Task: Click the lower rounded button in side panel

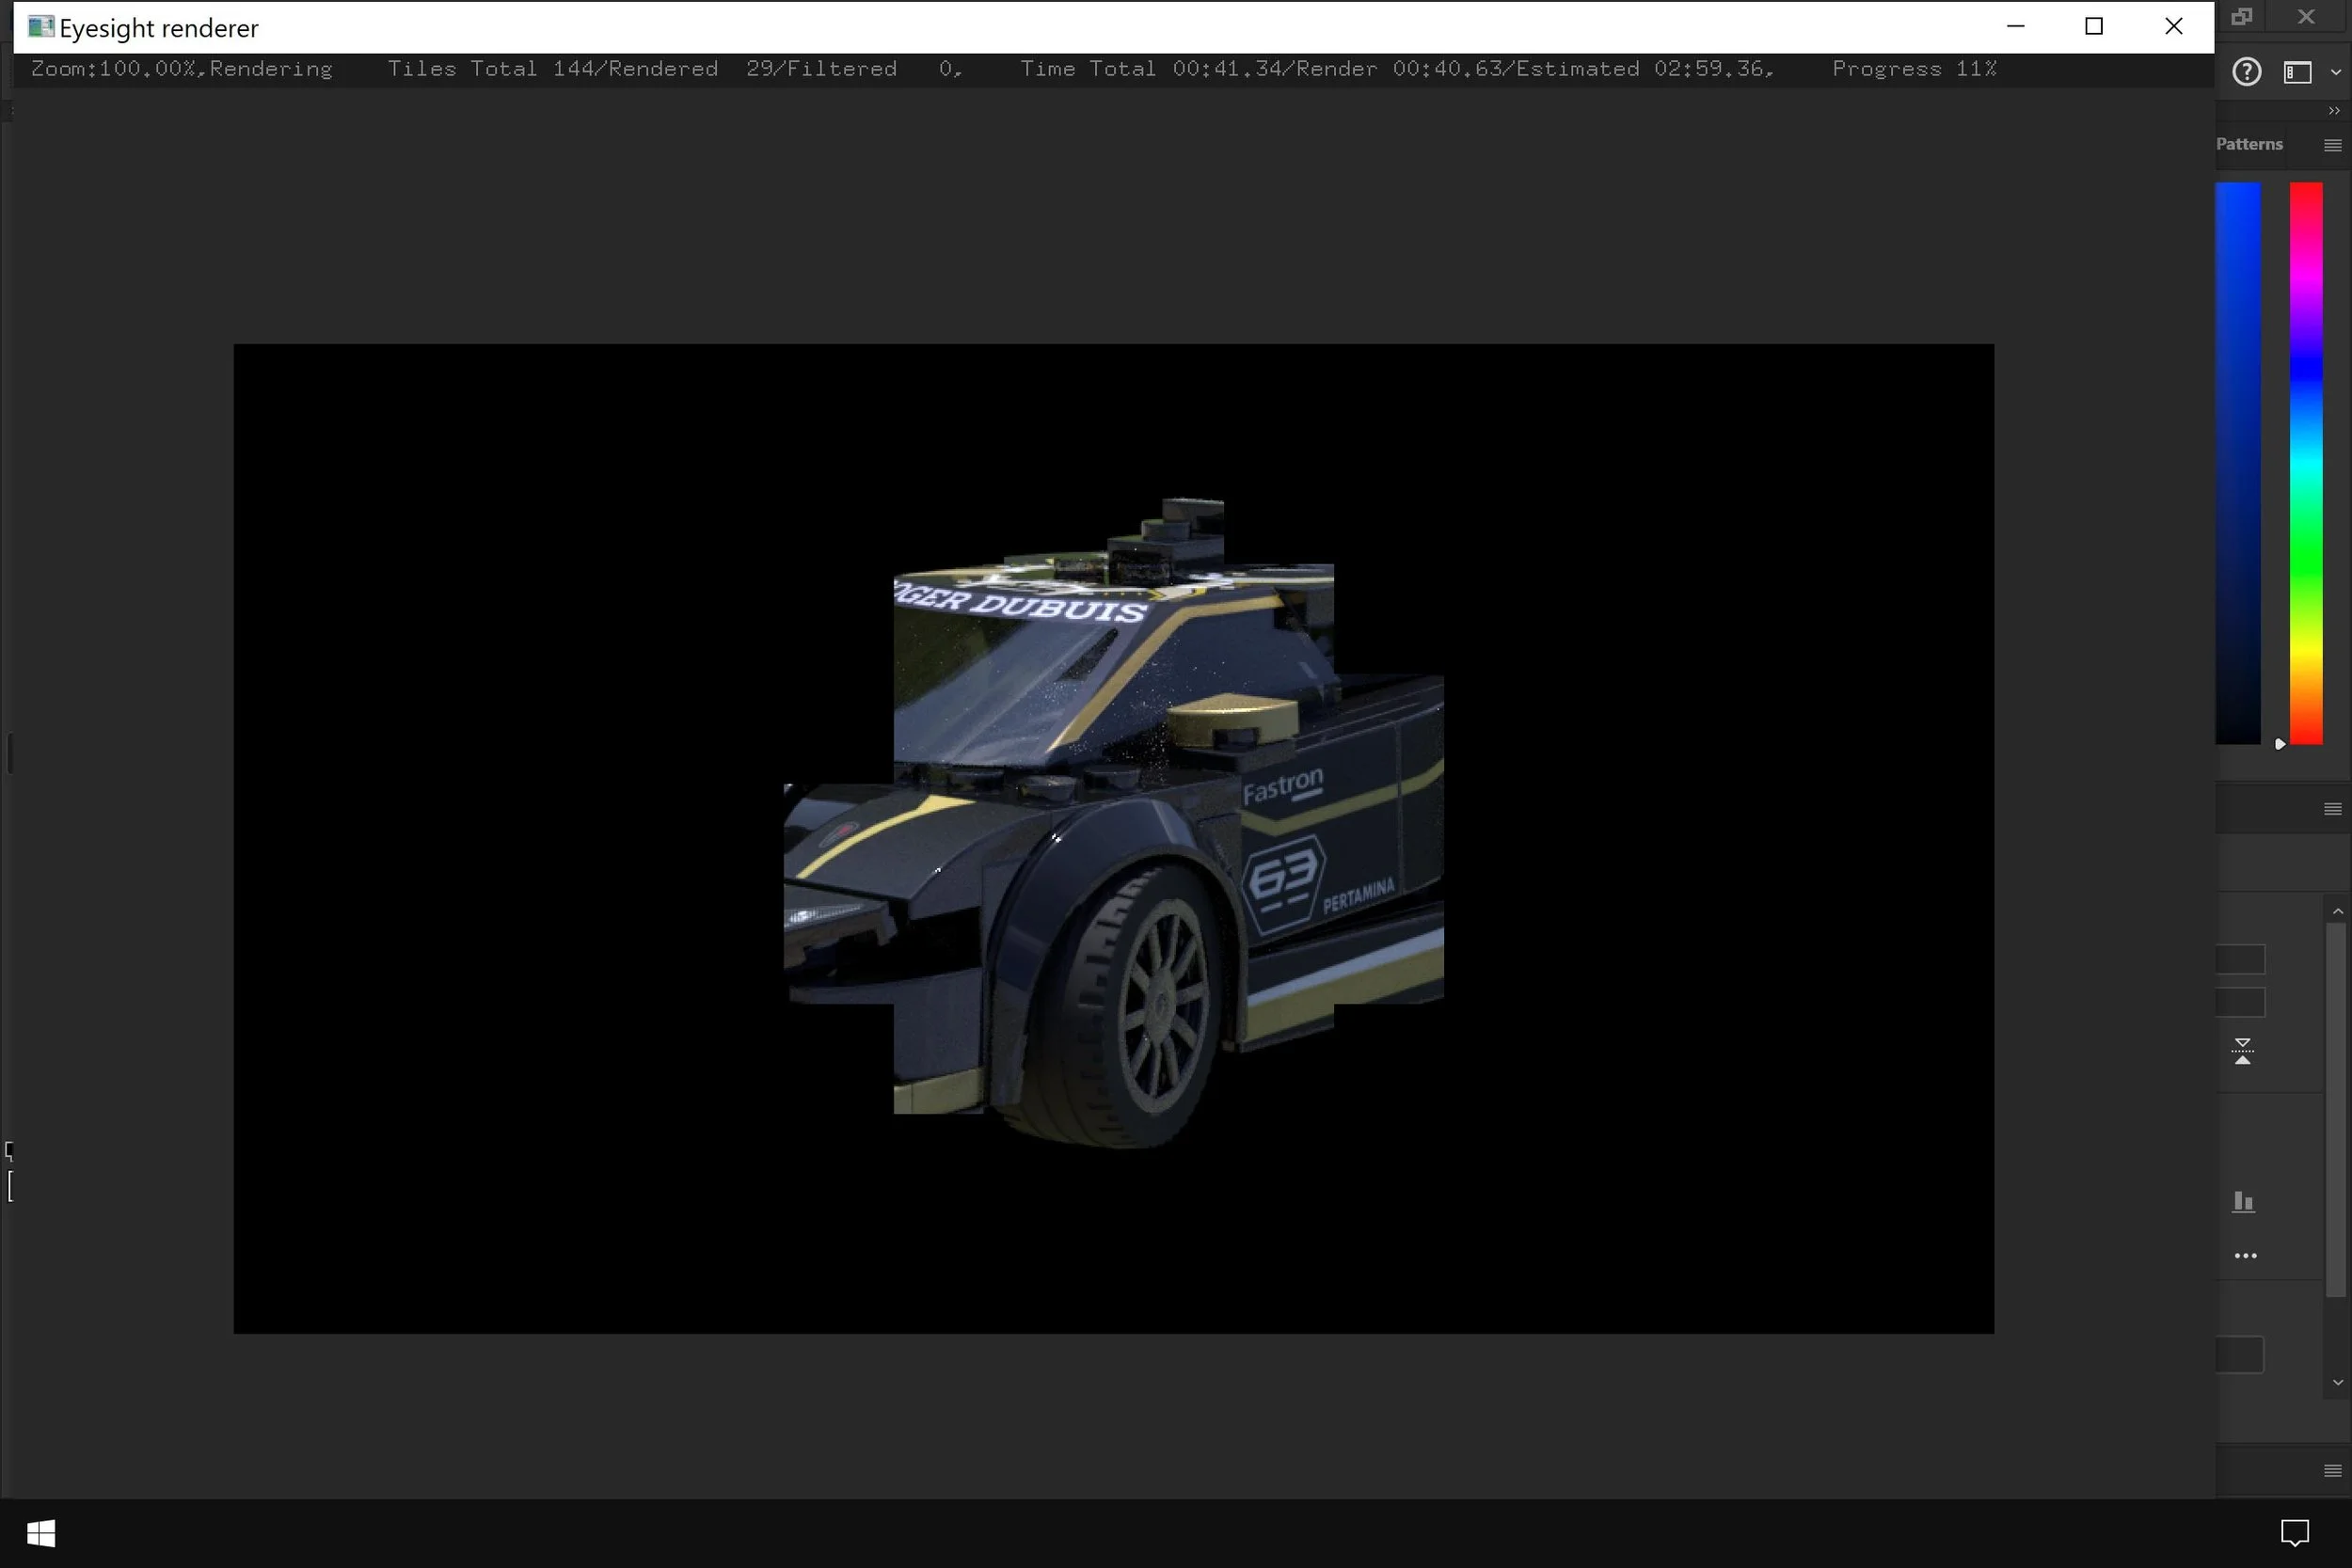Action: 2239,1355
